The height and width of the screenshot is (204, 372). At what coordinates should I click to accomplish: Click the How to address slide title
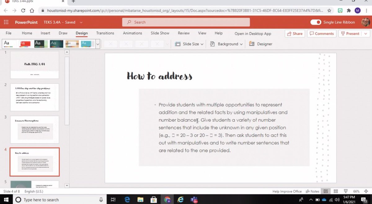point(160,76)
